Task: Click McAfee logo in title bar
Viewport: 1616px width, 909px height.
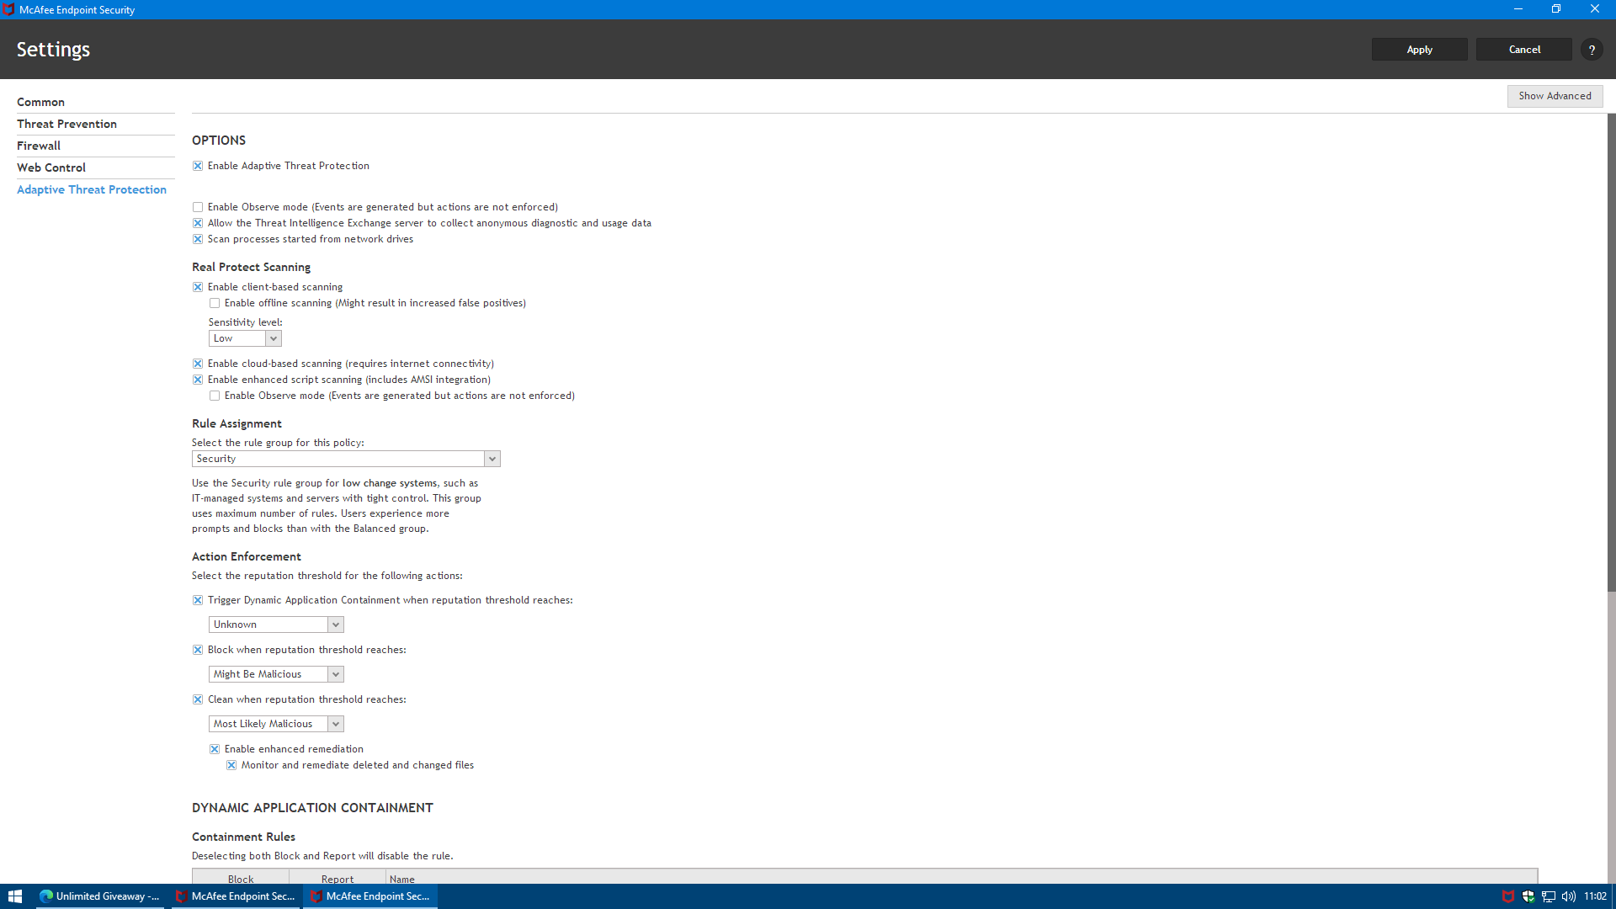Action: tap(8, 9)
